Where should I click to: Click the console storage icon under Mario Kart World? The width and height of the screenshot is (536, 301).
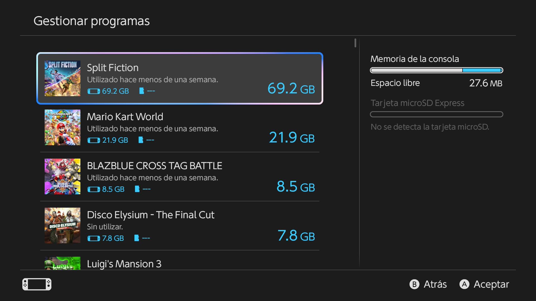94,140
